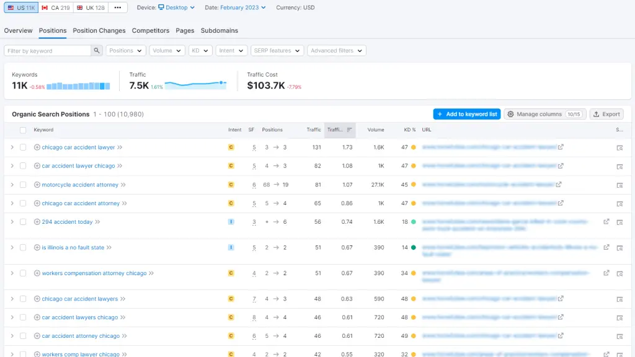Image resolution: width=635 pixels, height=357 pixels.
Task: Toggle the select-all checkbox in table header
Action: pyautogui.click(x=23, y=130)
